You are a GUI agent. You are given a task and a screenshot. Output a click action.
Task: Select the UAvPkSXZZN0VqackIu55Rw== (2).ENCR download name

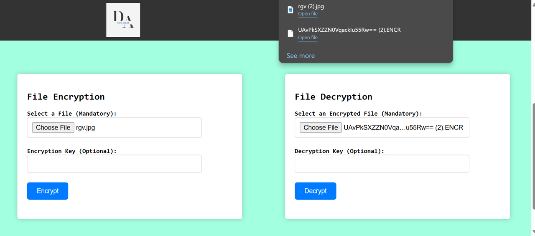(x=349, y=30)
